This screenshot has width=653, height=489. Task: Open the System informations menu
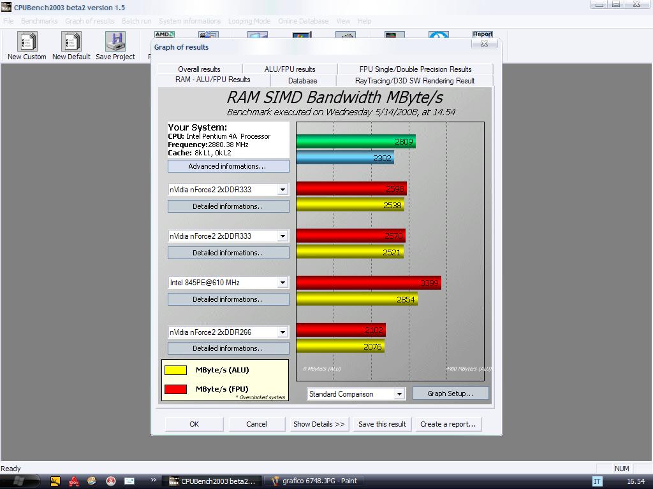(190, 21)
